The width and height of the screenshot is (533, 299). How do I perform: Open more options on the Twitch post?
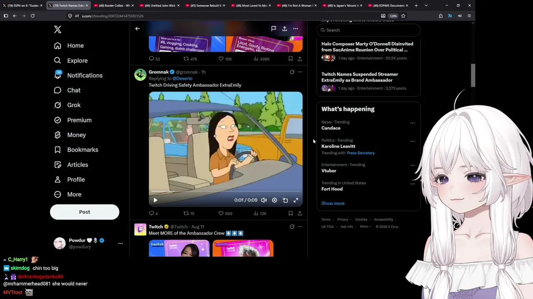(x=299, y=227)
